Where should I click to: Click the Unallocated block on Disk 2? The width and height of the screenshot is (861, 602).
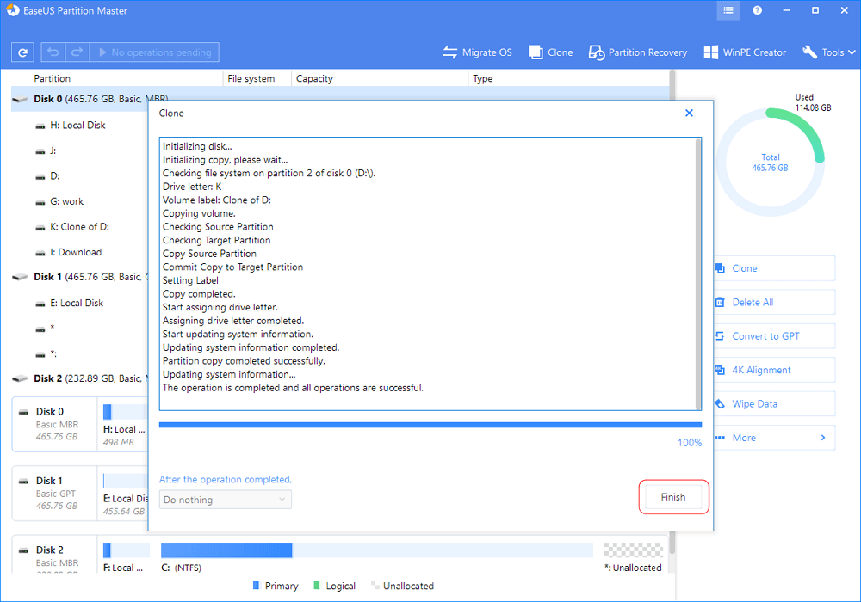[x=633, y=550]
